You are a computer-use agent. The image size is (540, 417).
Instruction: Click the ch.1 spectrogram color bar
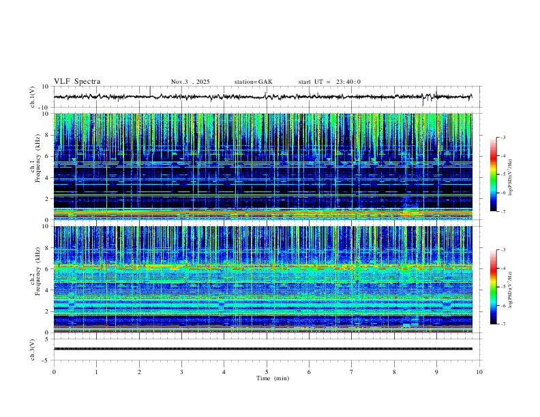494,174
